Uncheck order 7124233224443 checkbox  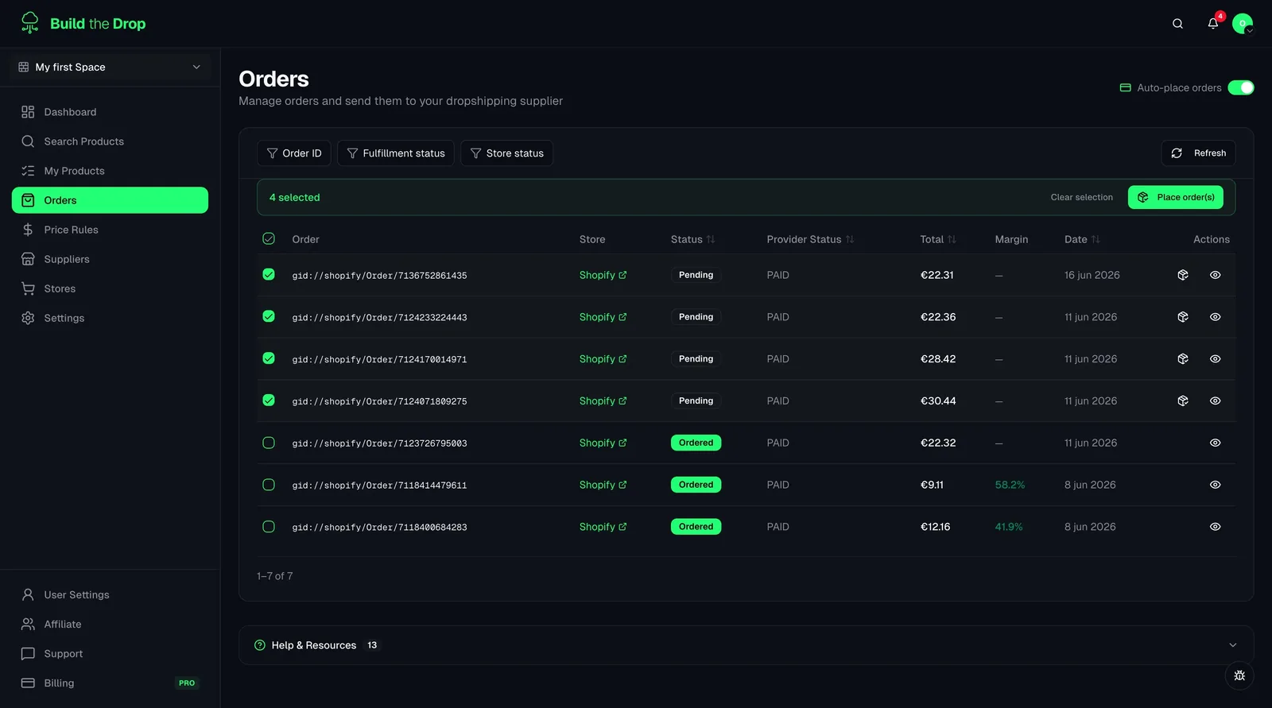coord(269,316)
